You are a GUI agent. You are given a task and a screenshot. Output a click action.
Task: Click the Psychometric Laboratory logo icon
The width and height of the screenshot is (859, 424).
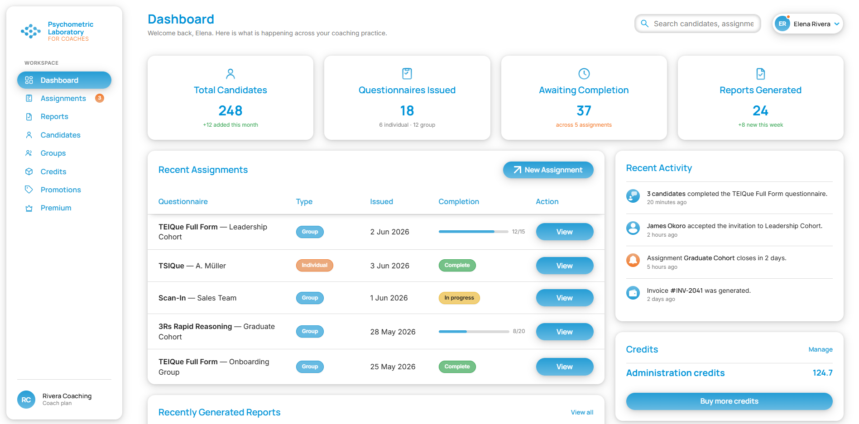pos(31,31)
